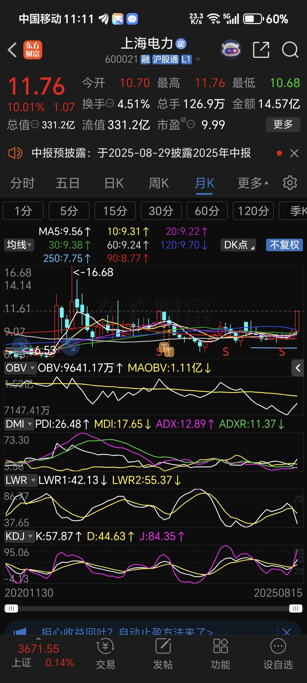This screenshot has width=307, height=683.
Task: Open the search magnifier icon
Action: (290, 49)
